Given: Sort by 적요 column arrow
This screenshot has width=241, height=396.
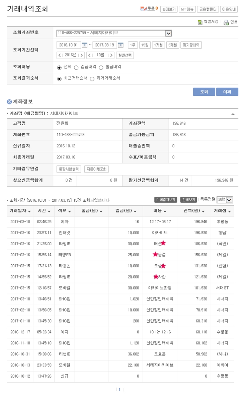Looking at the screenshot, I should pos(69,211).
